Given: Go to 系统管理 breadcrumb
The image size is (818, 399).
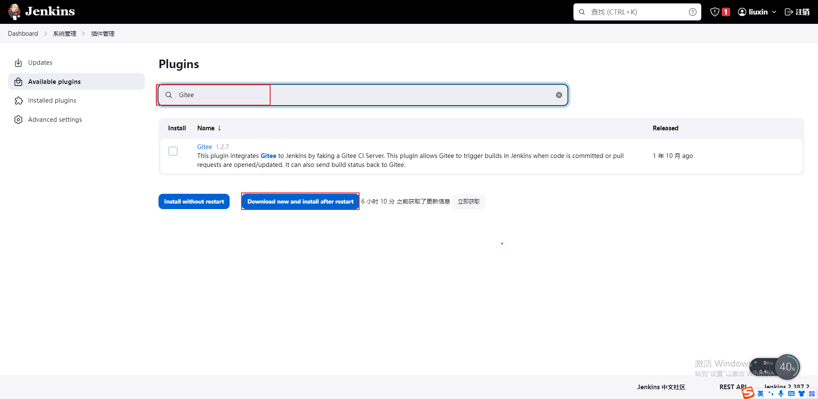Looking at the screenshot, I should (x=65, y=34).
